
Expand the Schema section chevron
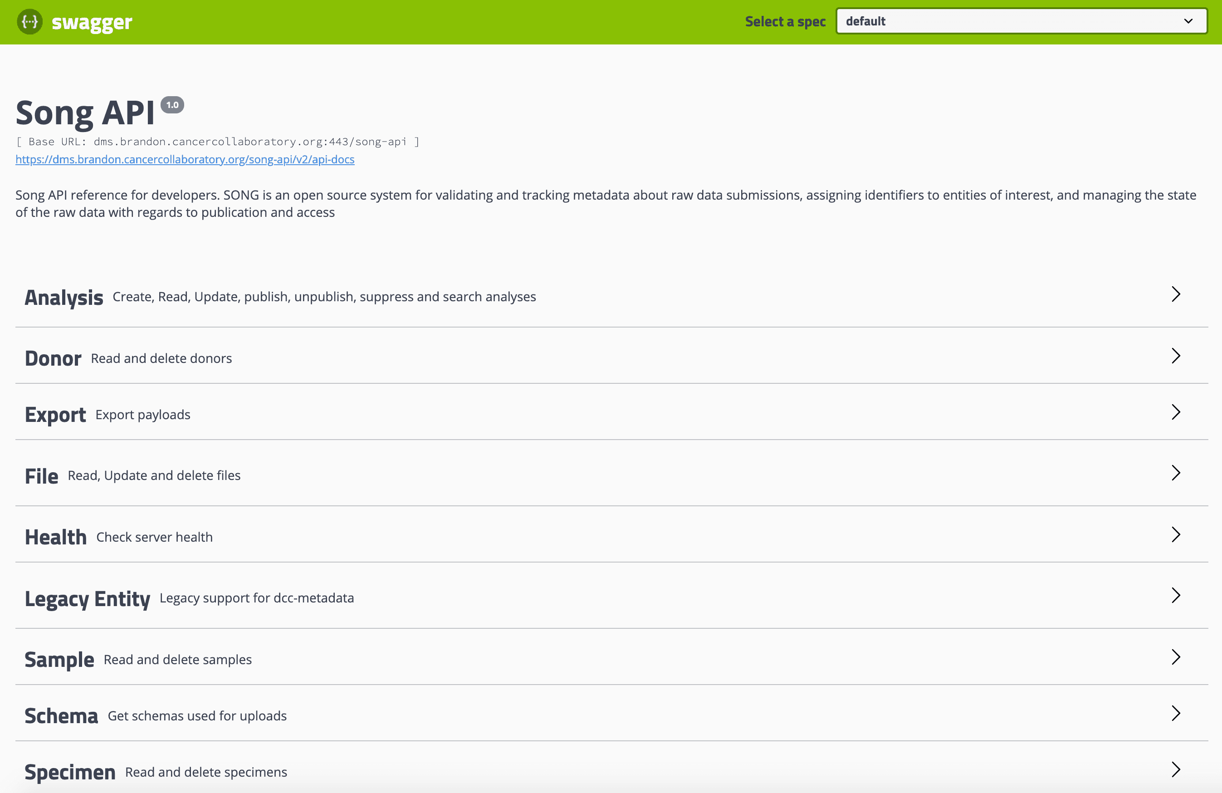click(1176, 714)
